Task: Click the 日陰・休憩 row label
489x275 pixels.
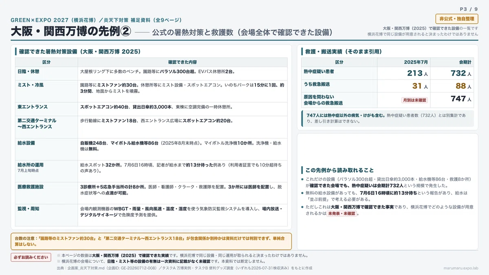Action: (28, 71)
